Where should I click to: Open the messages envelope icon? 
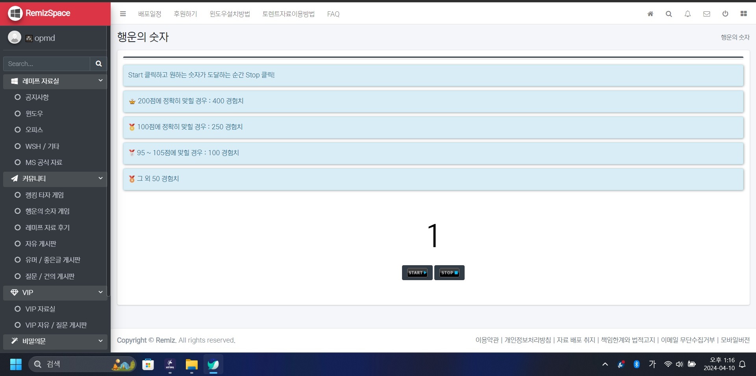pyautogui.click(x=706, y=14)
